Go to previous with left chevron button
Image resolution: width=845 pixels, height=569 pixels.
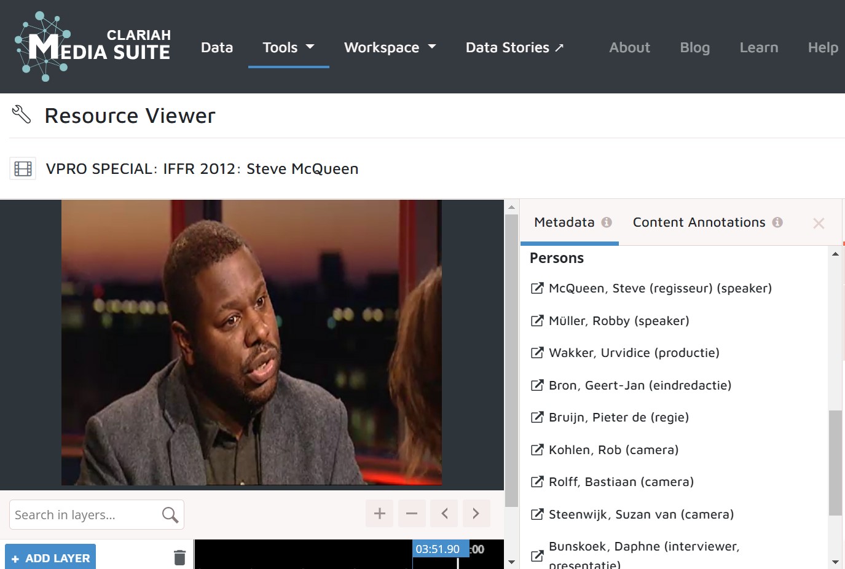[444, 514]
